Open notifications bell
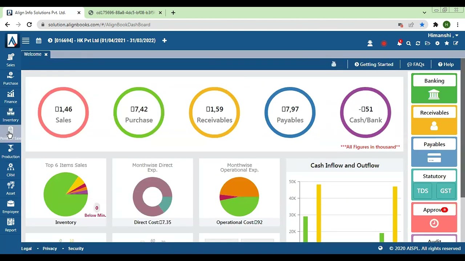The height and width of the screenshot is (261, 465). click(400, 43)
